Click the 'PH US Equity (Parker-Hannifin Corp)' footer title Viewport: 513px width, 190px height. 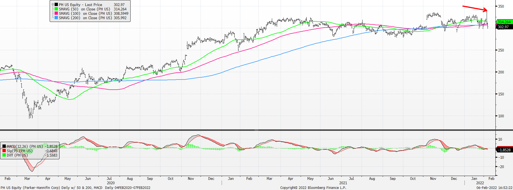click(30, 188)
